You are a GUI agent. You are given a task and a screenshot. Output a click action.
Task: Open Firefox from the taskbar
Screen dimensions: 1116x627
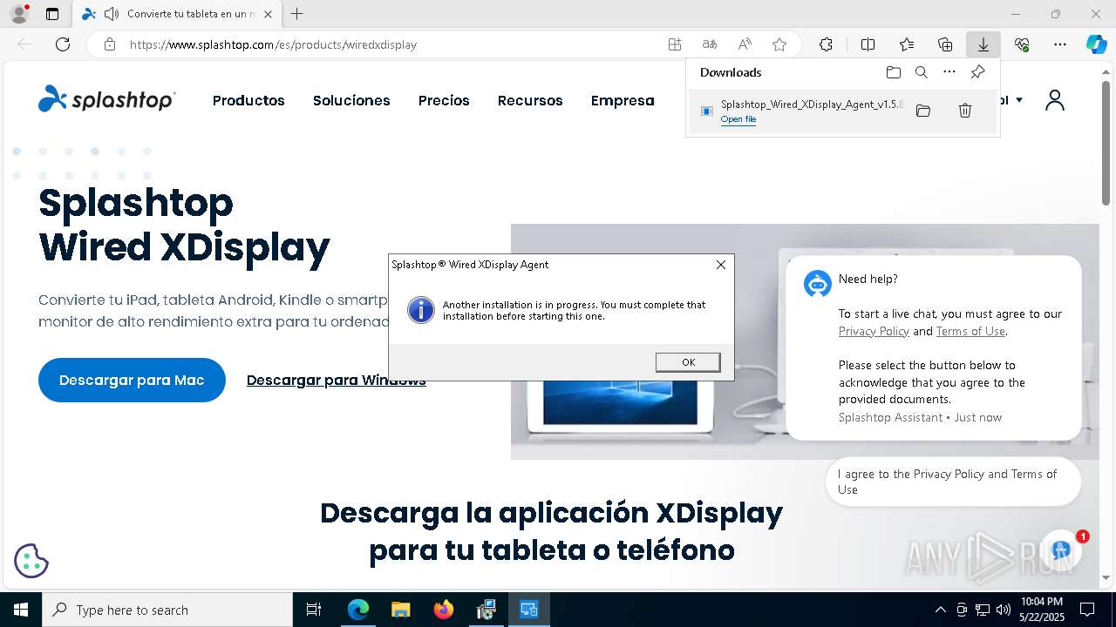click(x=444, y=610)
